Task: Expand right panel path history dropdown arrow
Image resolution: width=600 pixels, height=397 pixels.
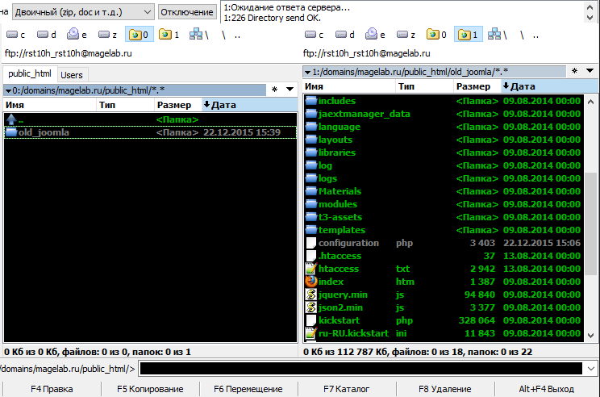Action: (307, 72)
